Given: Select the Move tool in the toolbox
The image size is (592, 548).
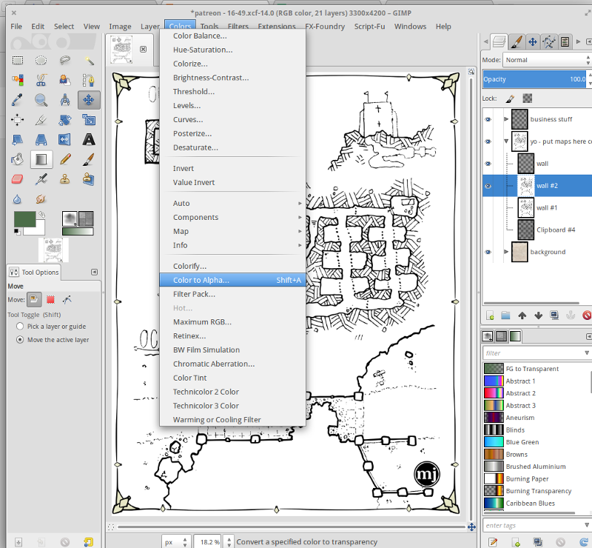Looking at the screenshot, I should pyautogui.click(x=88, y=100).
